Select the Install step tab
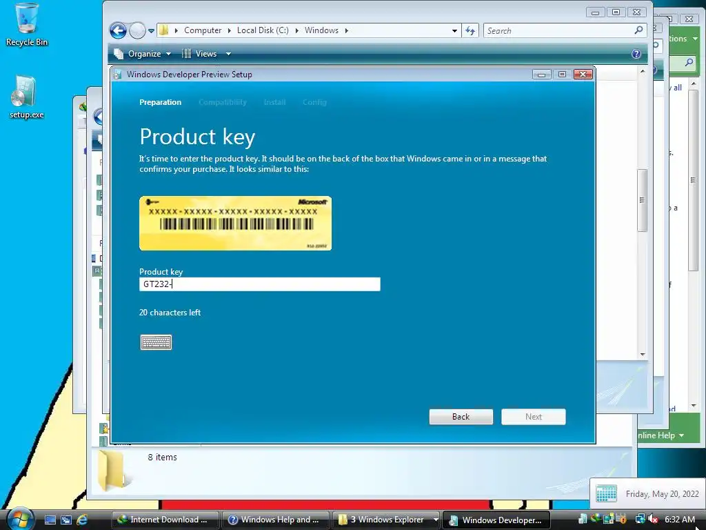The width and height of the screenshot is (706, 530). click(274, 102)
